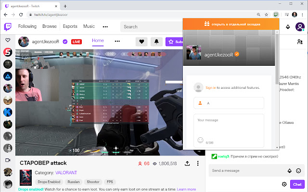Select the Home channel tab

tap(98, 40)
